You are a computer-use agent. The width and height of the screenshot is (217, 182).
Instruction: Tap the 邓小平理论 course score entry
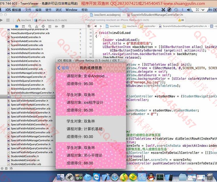pos(91,155)
